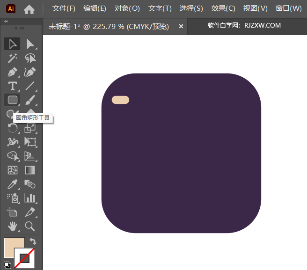Click the beige Fill color swatch
Image resolution: width=307 pixels, height=270 pixels.
pos(11,245)
